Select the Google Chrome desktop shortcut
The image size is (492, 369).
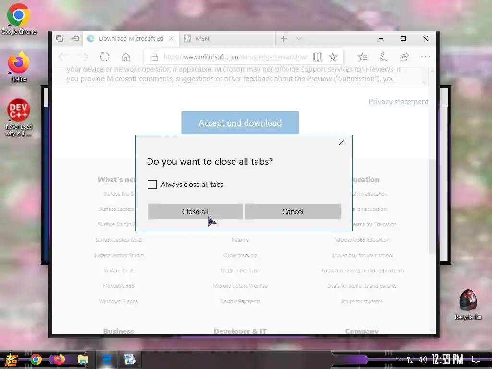[x=19, y=19]
